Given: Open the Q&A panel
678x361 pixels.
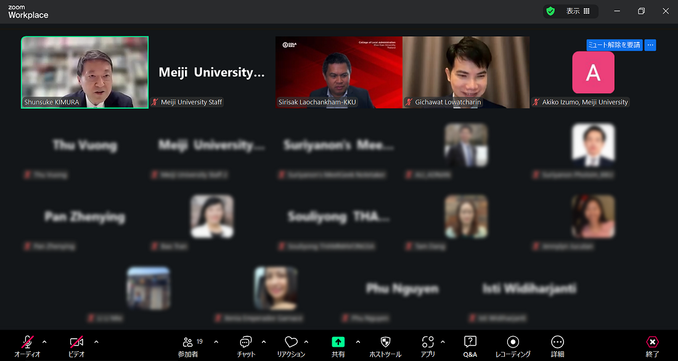Looking at the screenshot, I should click(x=470, y=346).
